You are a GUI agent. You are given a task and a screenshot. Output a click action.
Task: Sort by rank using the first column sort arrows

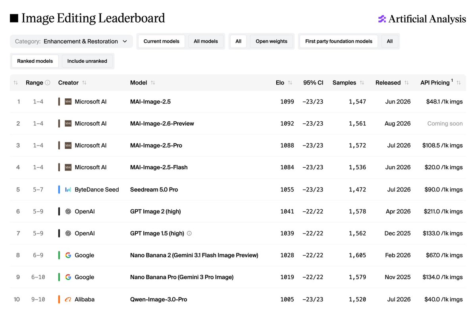tap(16, 83)
